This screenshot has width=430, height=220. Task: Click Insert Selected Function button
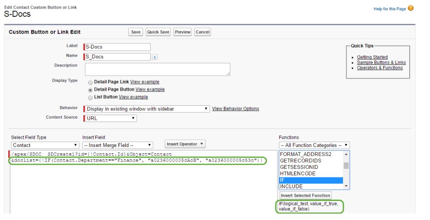coord(306,196)
